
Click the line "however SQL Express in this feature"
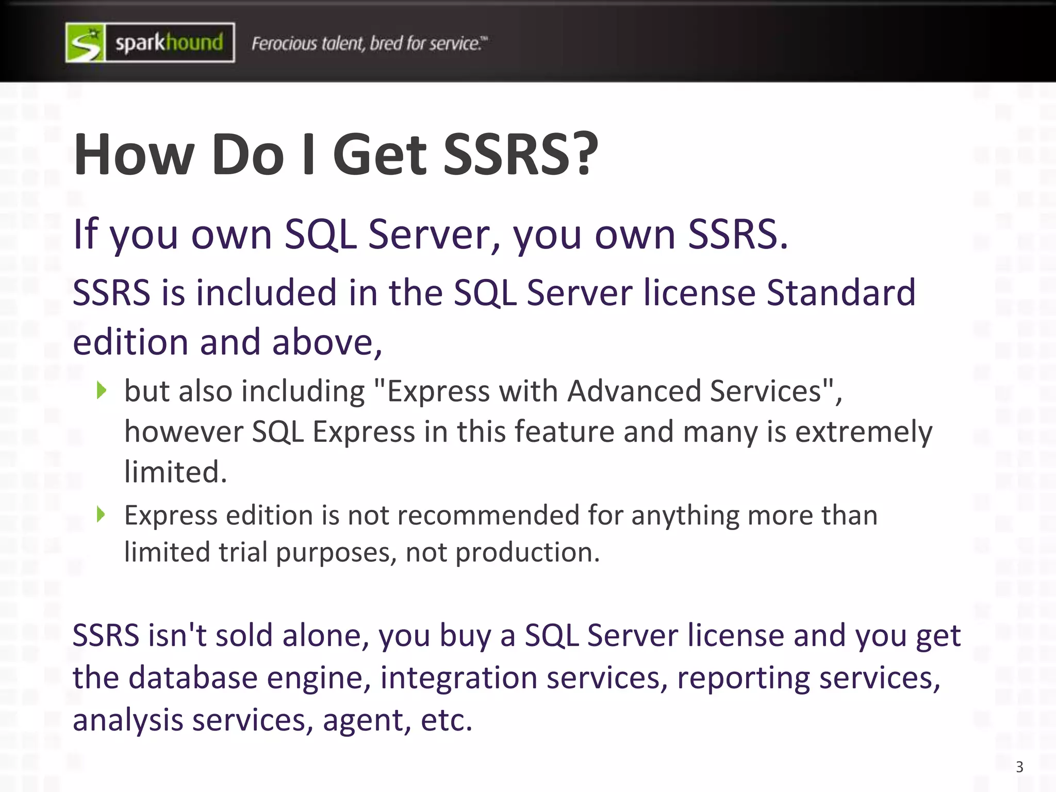(529, 432)
